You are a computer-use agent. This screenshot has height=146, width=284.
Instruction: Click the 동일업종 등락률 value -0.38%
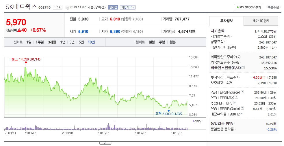pyautogui.click(x=272, y=130)
